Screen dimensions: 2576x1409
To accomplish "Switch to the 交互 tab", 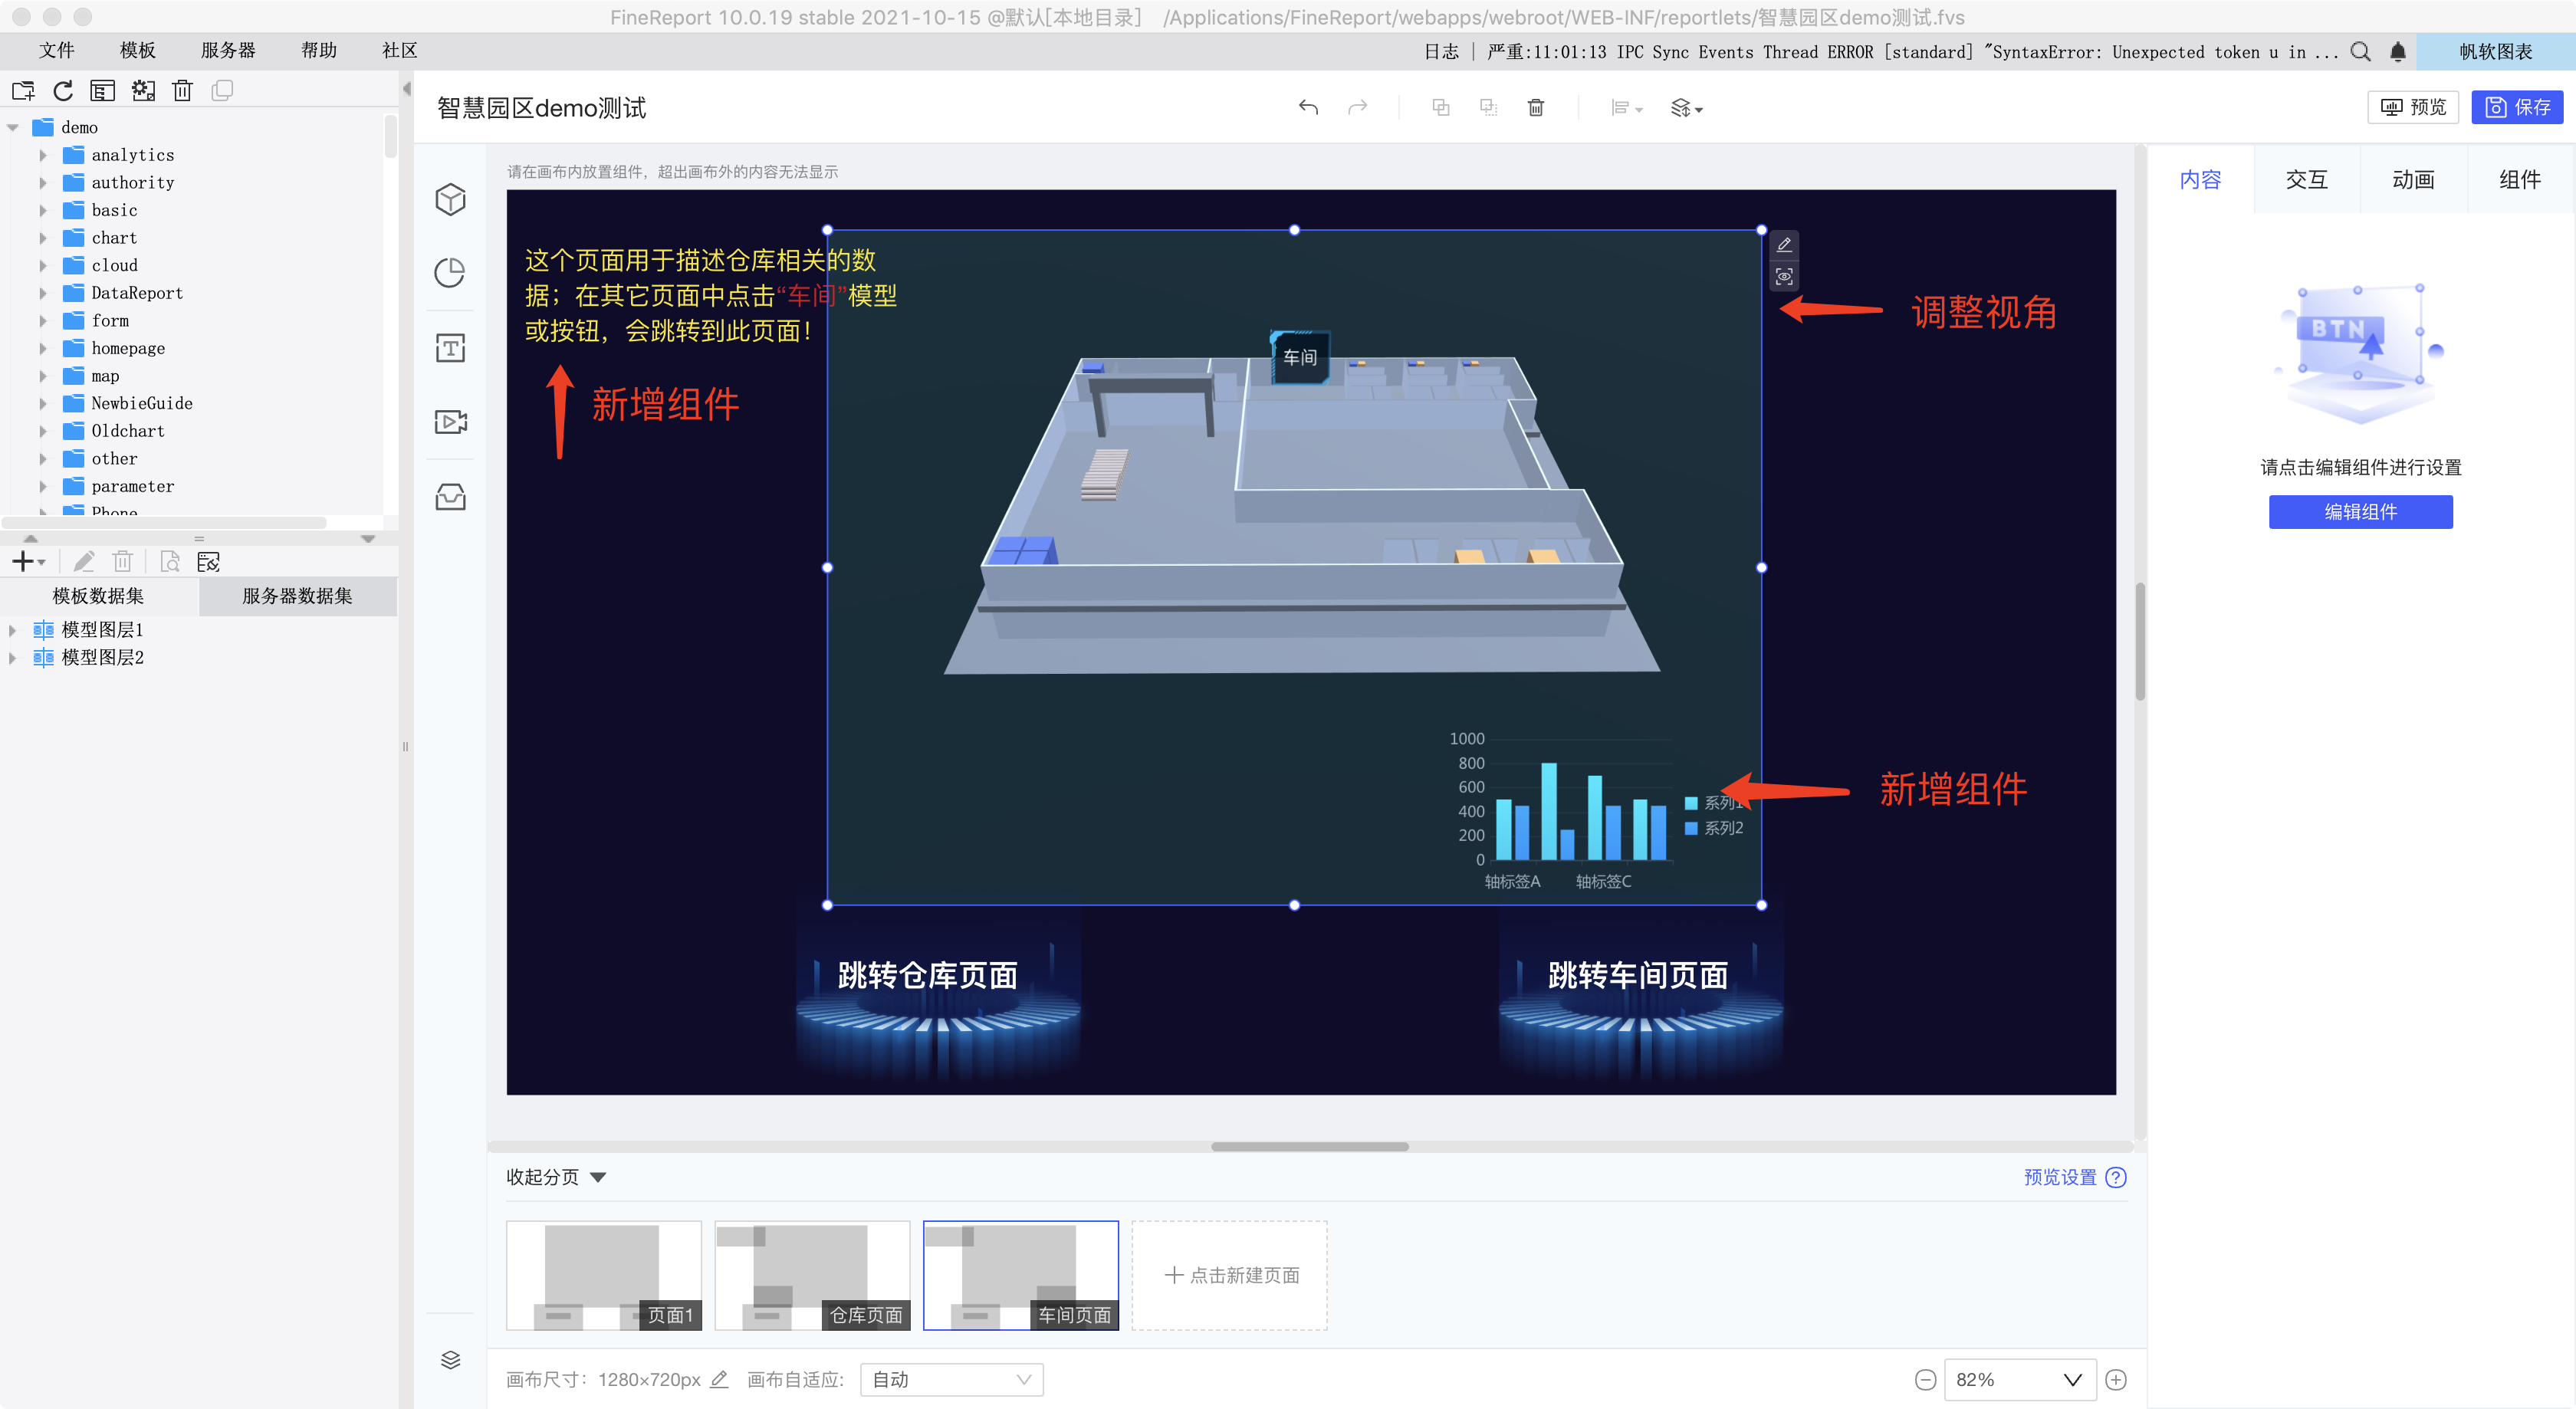I will (2306, 180).
